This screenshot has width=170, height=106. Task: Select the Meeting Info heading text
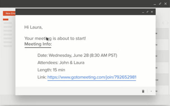[38, 44]
